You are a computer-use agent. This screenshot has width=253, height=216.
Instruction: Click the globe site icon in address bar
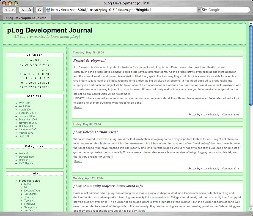tap(48, 10)
